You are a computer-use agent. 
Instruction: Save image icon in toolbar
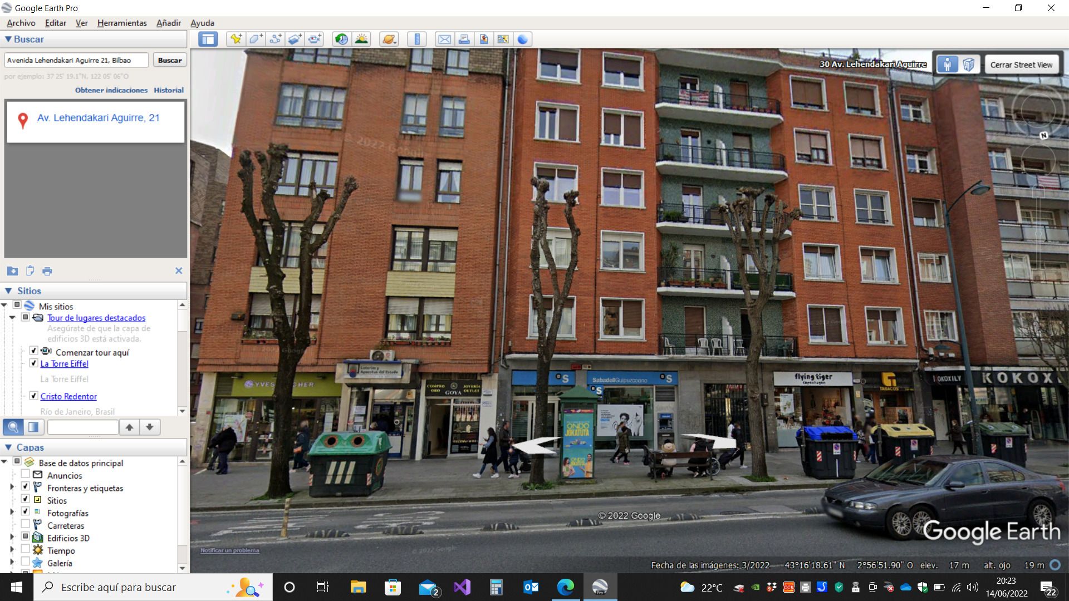pos(483,39)
